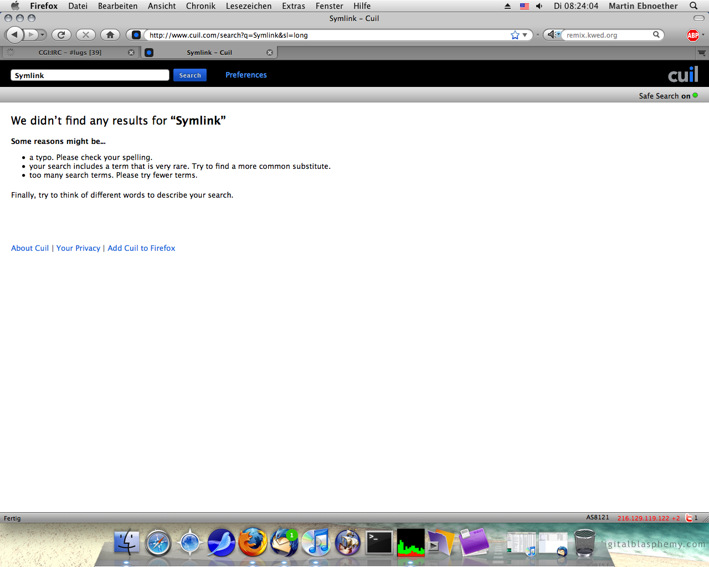Open the Extras menu
Viewport: 709px width, 567px height.
coord(294,6)
